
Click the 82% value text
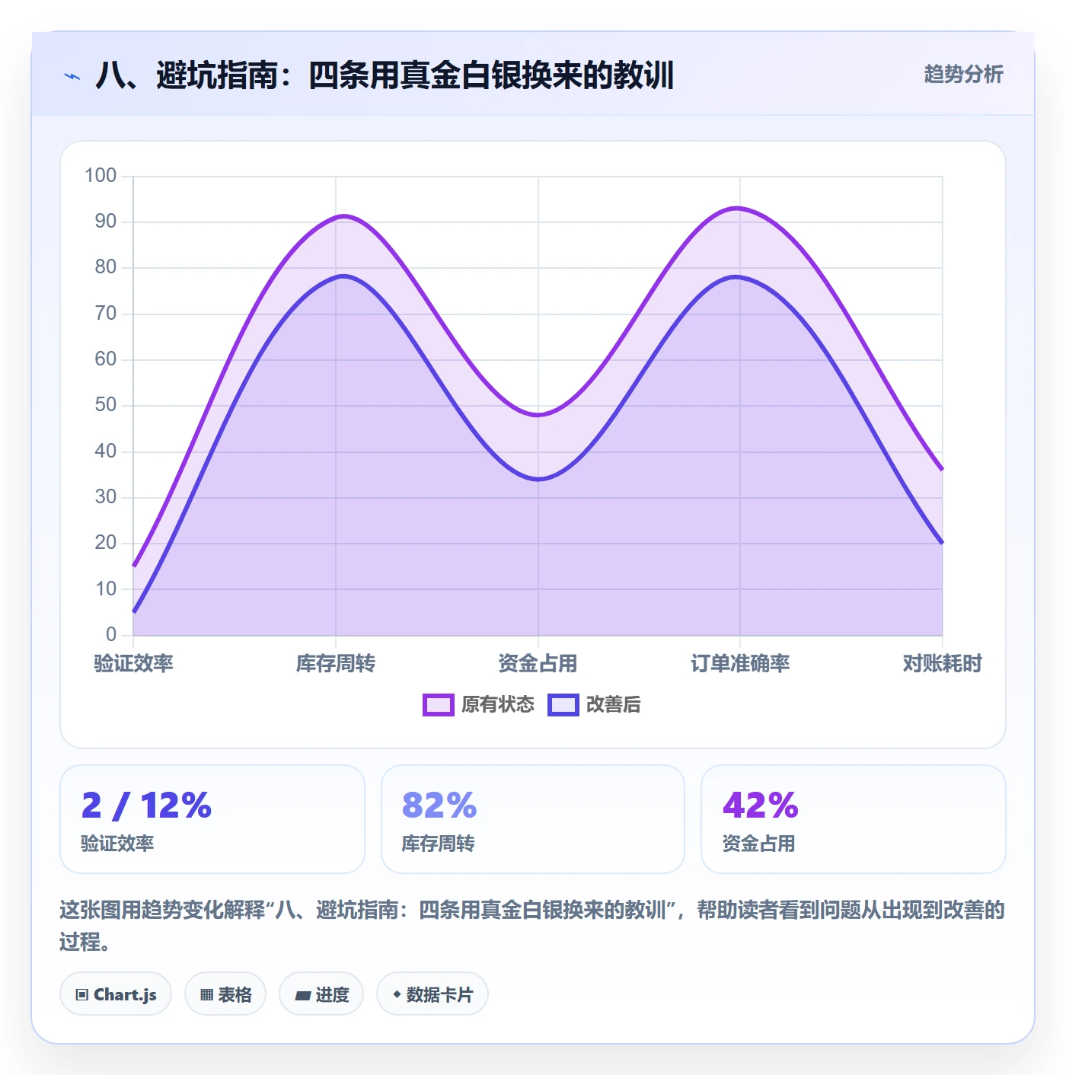(439, 805)
